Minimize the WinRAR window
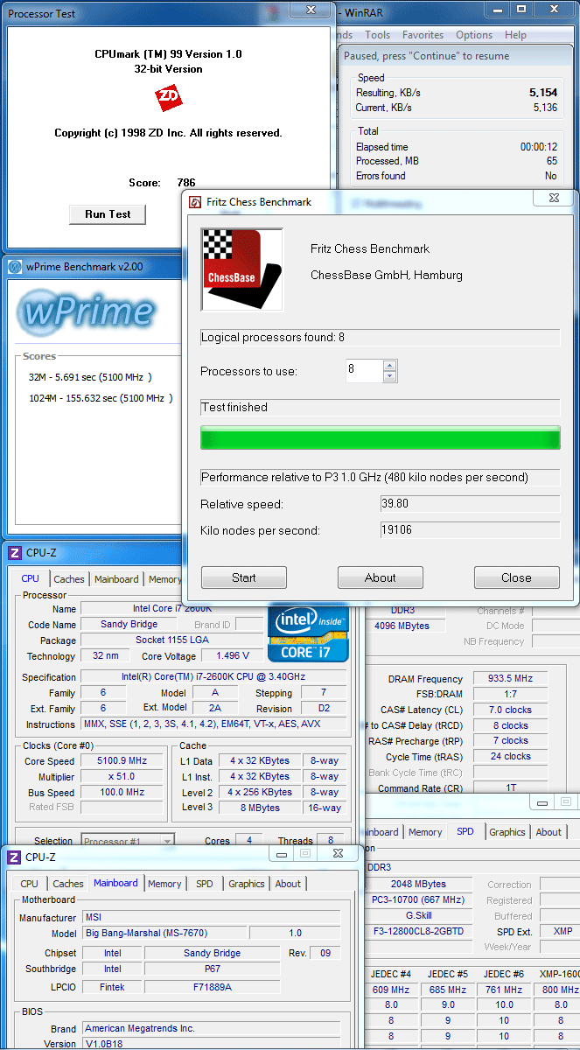This screenshot has height=1050, width=580. tap(498, 10)
